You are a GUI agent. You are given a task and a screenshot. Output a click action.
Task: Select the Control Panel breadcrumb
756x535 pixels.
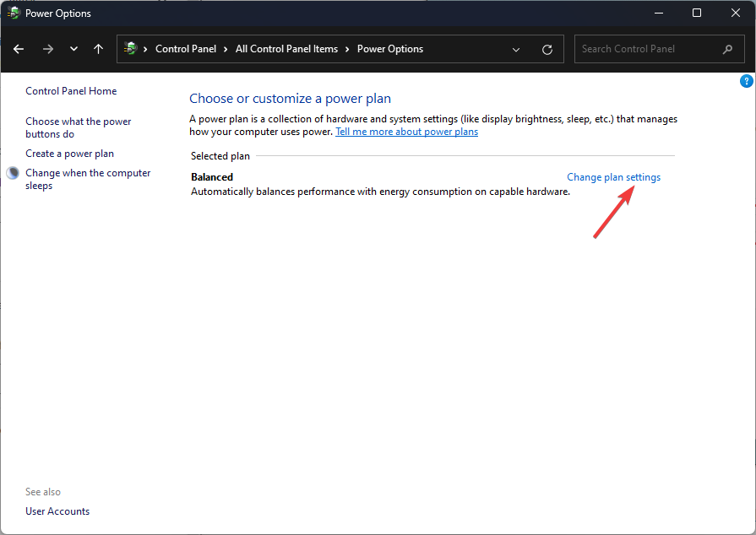[186, 49]
